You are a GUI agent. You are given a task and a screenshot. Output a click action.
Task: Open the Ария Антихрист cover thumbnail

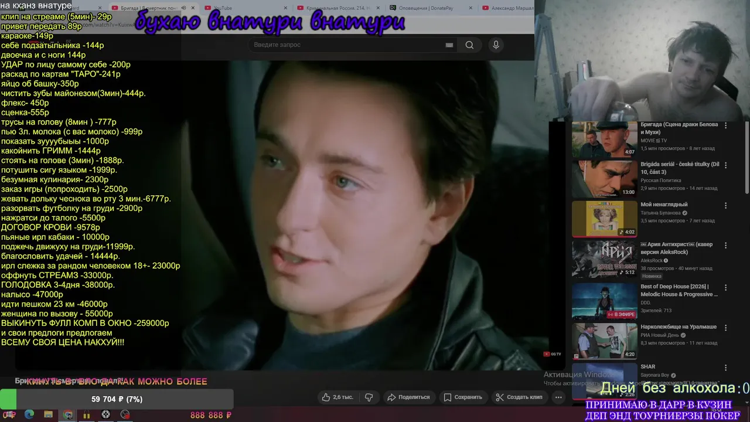[x=604, y=259]
